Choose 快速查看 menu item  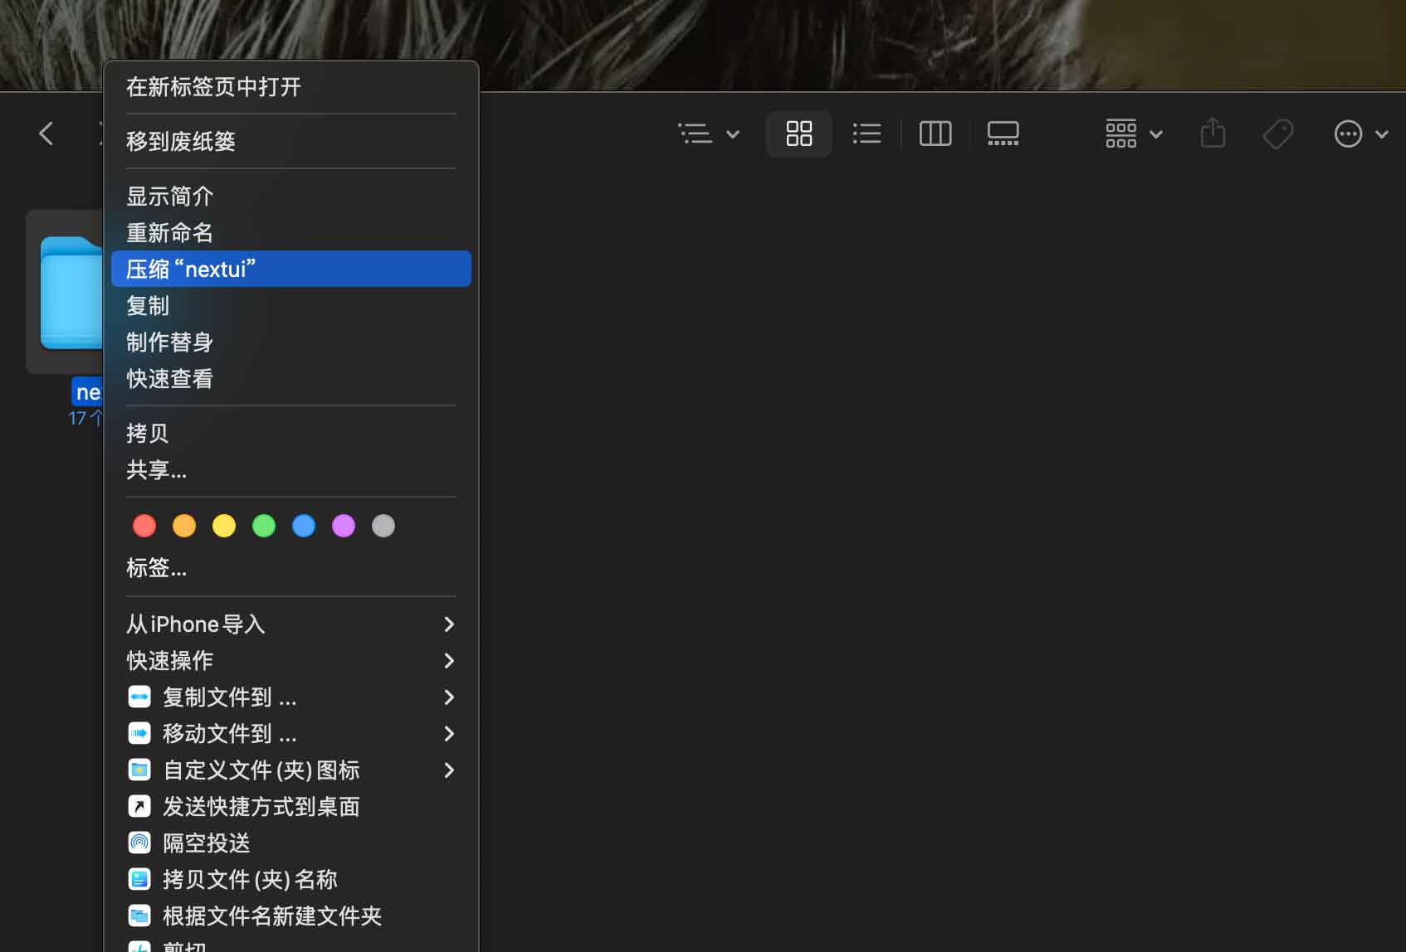pyautogui.click(x=290, y=379)
